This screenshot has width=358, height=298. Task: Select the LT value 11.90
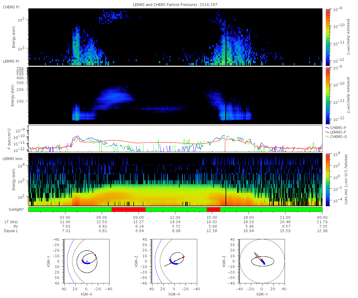coord(65,222)
